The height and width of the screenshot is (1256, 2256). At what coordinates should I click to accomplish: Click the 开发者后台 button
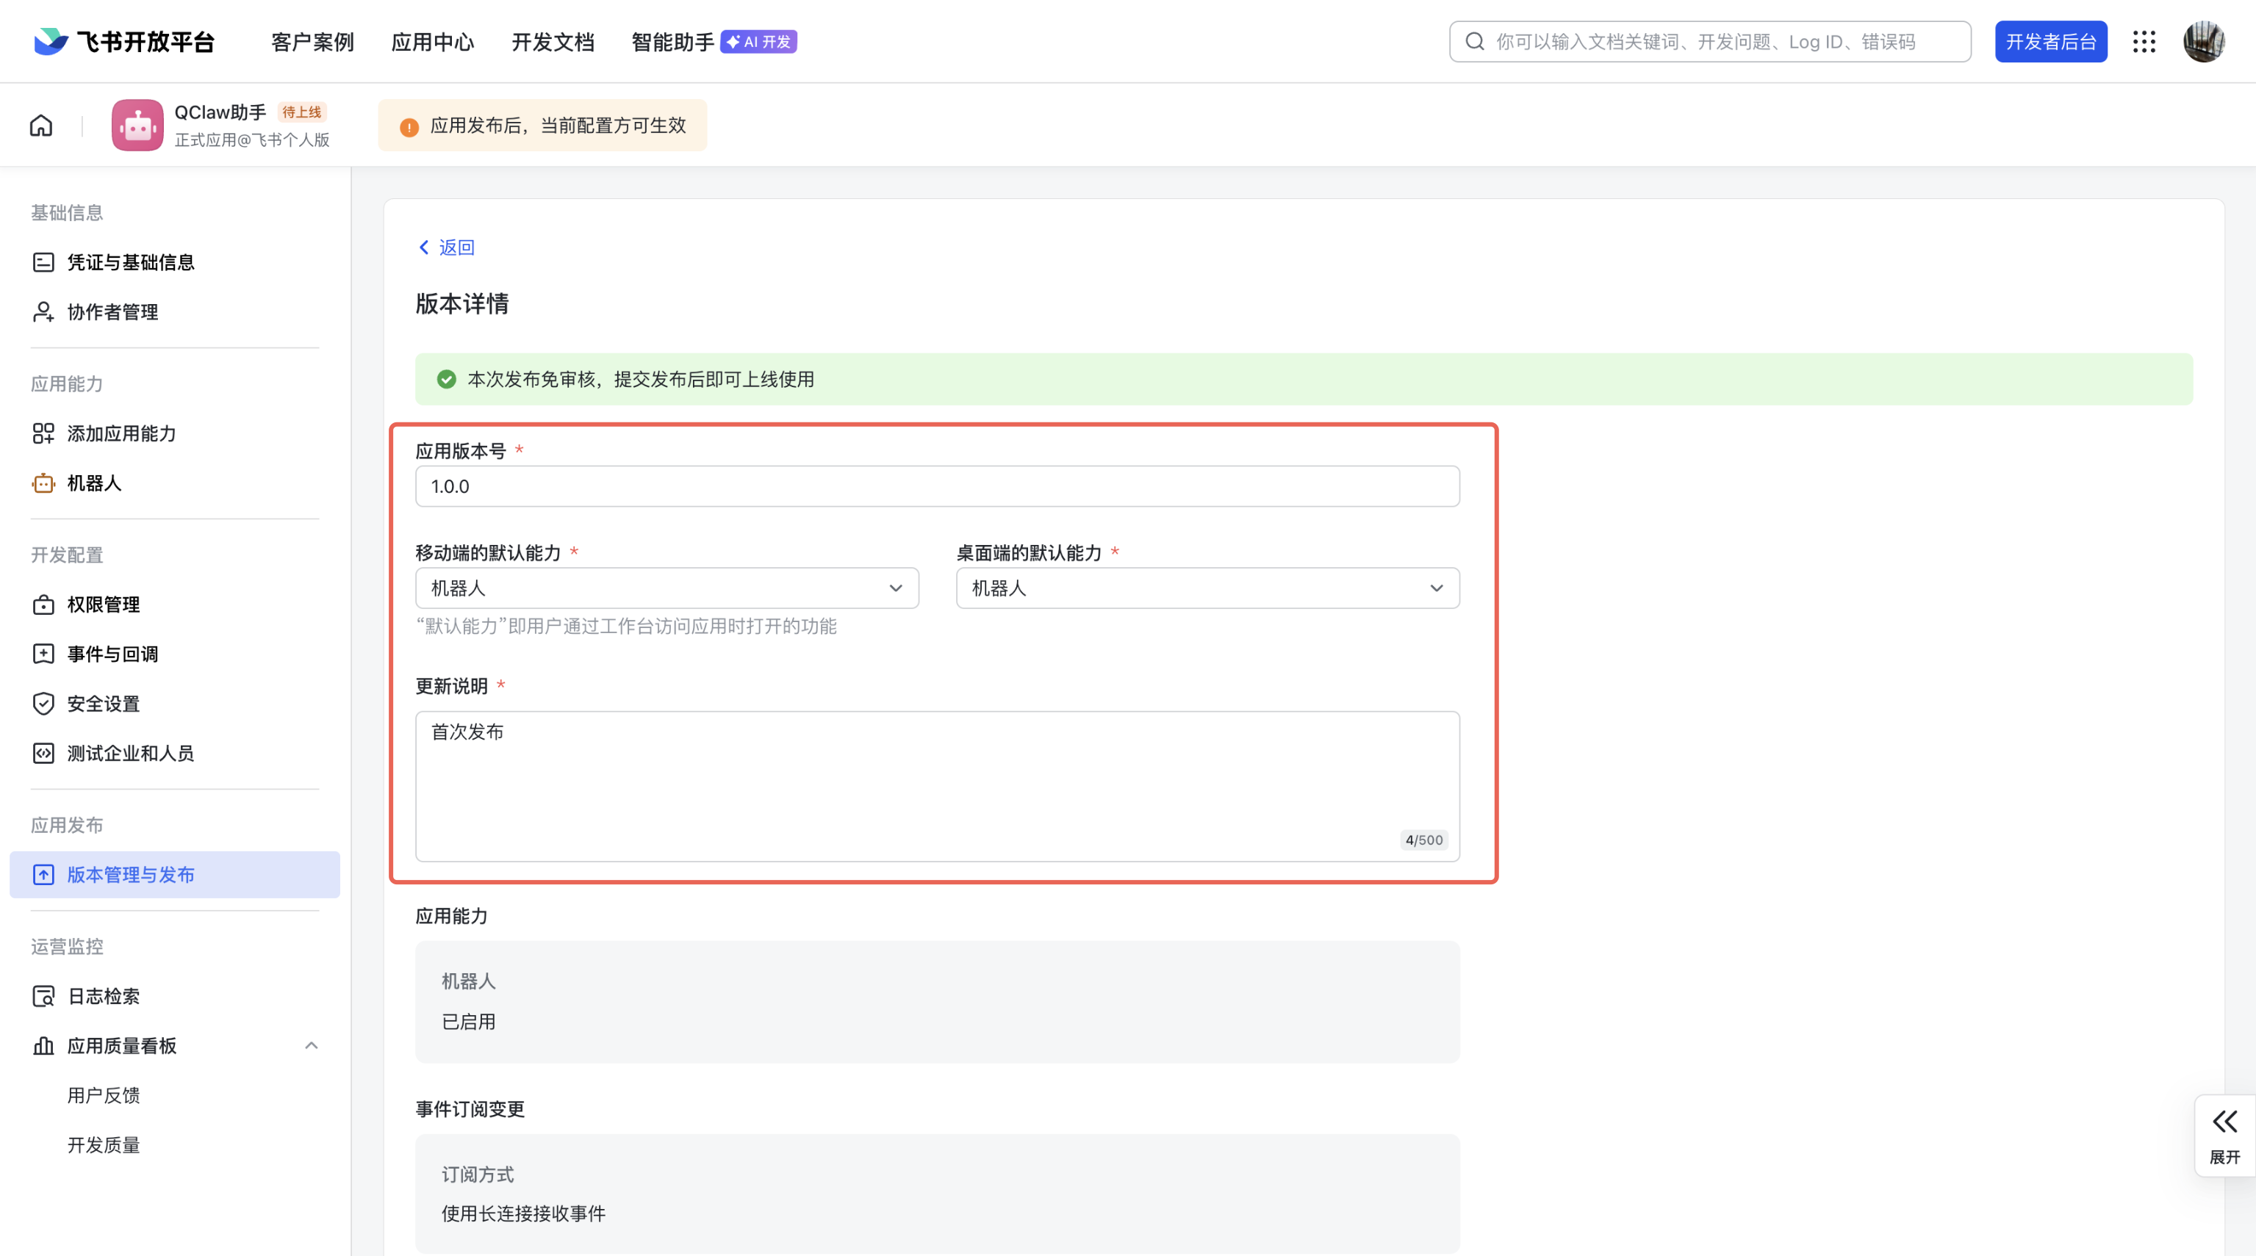2050,42
